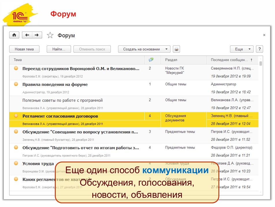Viewport: 275px width, 207px height.
Task: Close the Форум window with the x
Action: [264, 35]
